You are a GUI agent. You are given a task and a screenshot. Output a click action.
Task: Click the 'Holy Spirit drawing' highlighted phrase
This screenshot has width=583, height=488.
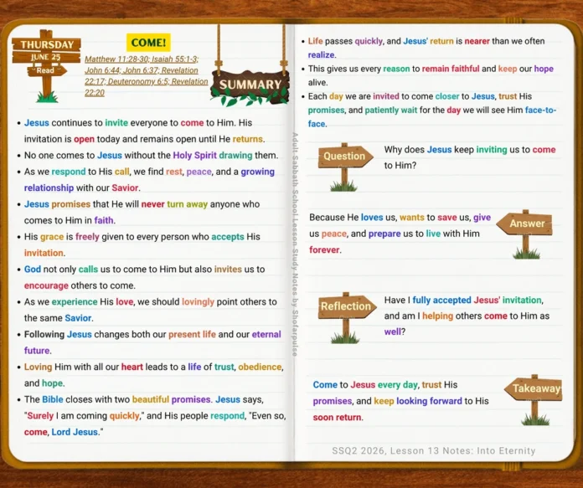click(213, 156)
